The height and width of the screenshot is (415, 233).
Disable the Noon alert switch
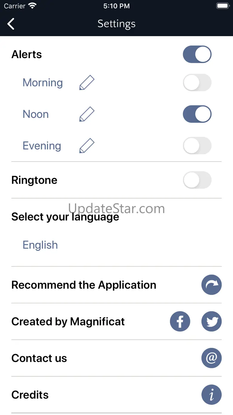(x=197, y=114)
